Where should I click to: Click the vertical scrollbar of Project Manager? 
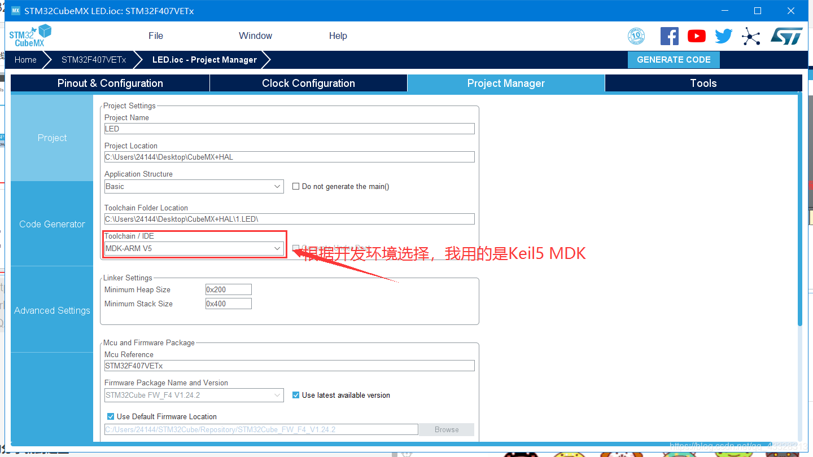pyautogui.click(x=799, y=209)
